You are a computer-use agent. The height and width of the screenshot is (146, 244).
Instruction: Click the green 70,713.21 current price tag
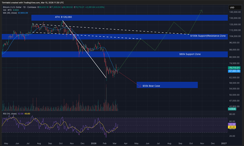click(x=234, y=68)
